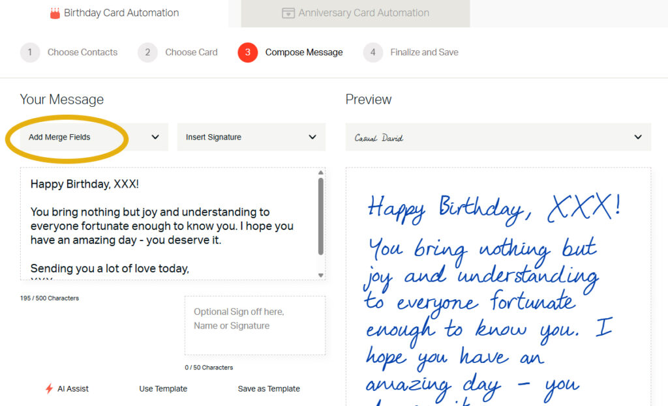Expand the Insert Signature chevron arrow
Screen dimensions: 668x406
(312, 137)
